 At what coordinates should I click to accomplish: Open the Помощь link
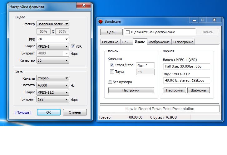pyautogui.click(x=23, y=112)
